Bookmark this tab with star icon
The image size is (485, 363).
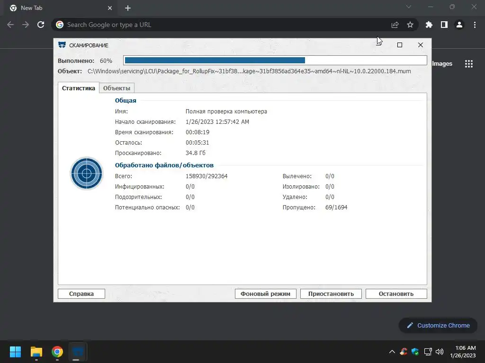point(410,25)
